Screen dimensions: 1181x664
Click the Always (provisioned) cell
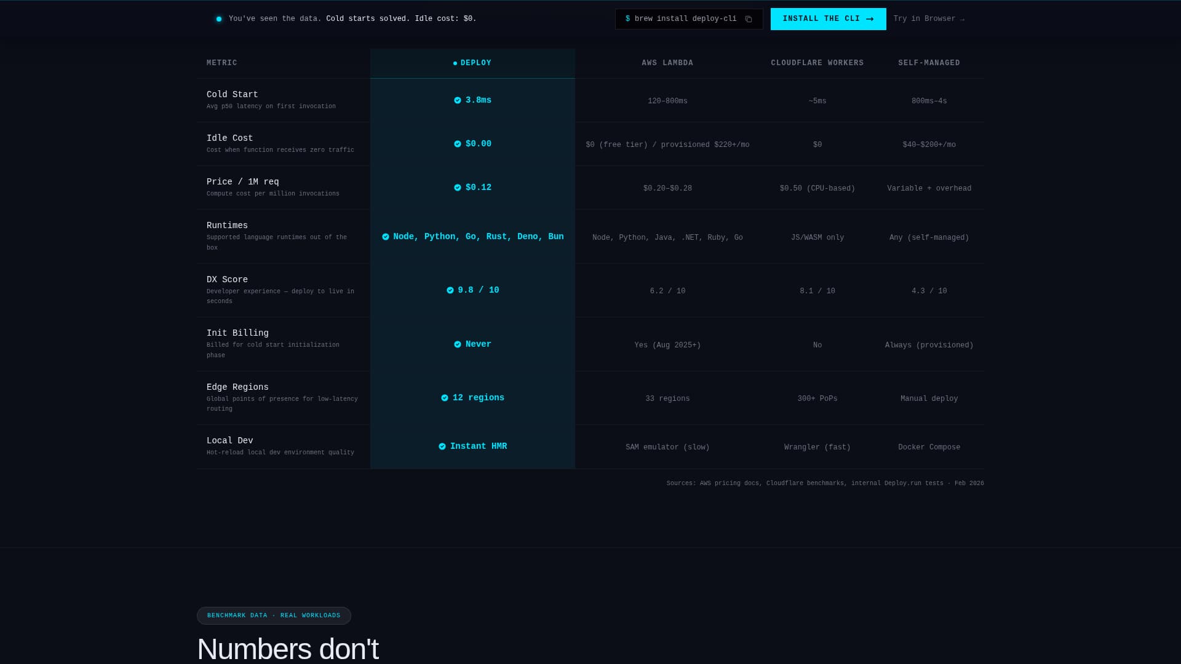pyautogui.click(x=929, y=346)
